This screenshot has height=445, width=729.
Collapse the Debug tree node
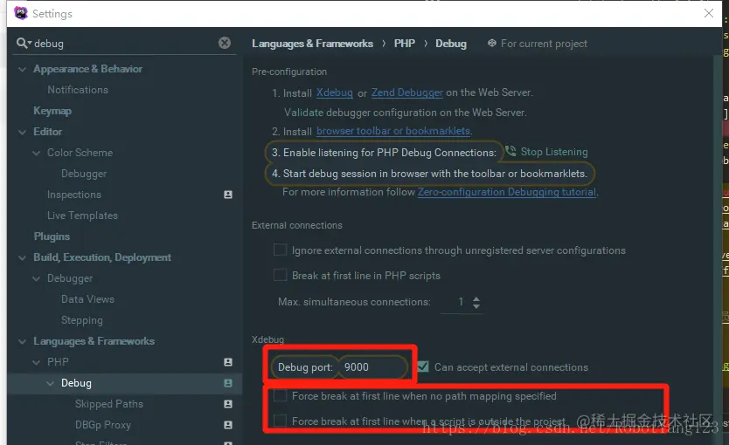pos(50,383)
